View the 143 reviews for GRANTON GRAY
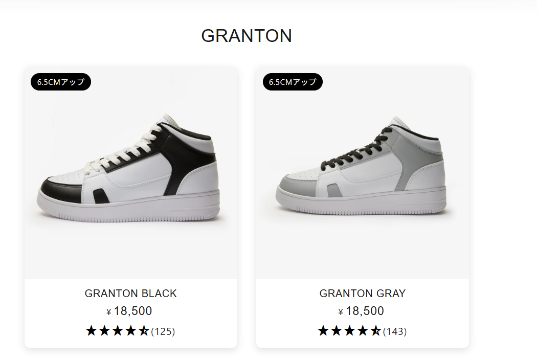 point(395,331)
